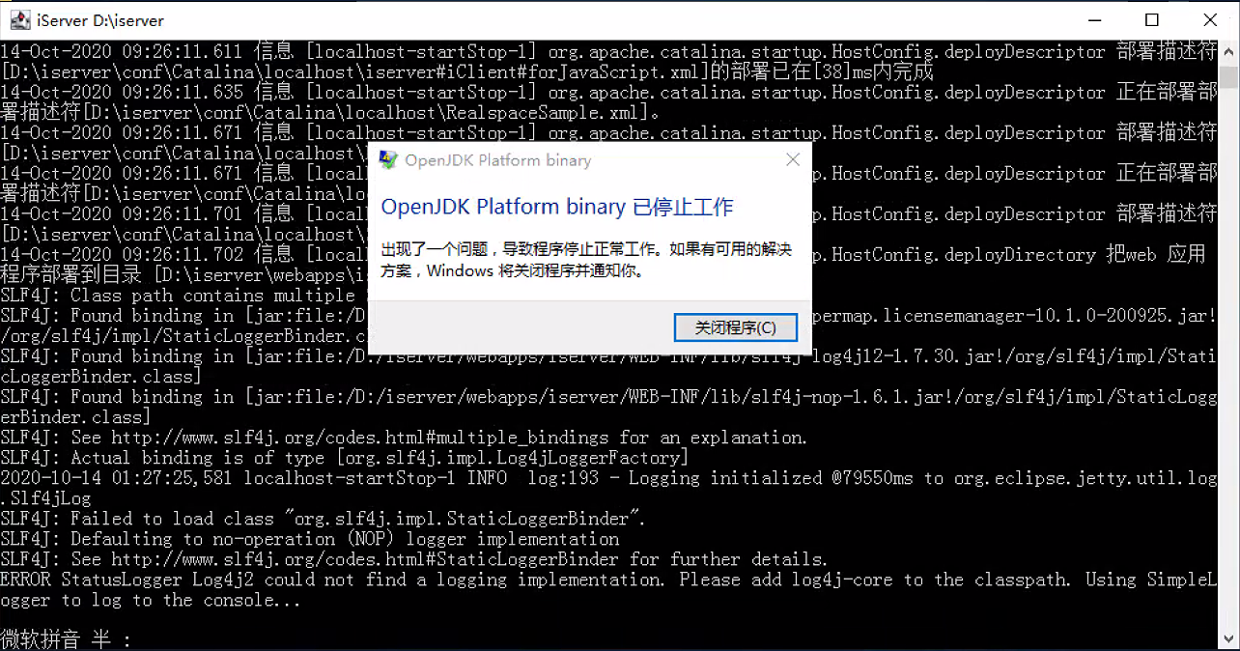This screenshot has height=651, width=1240.
Task: Click the "Failed to load class" log line
Action: 323,519
